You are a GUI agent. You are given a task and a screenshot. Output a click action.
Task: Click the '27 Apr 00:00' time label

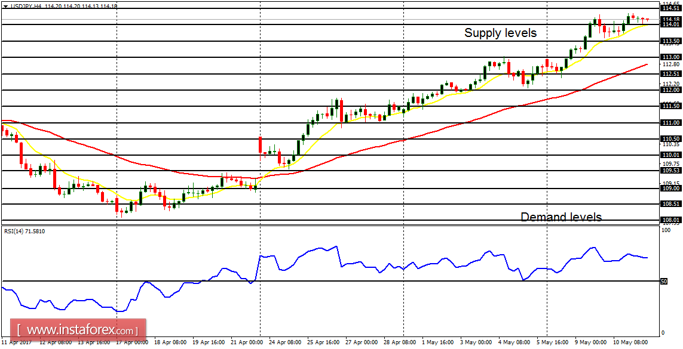[x=363, y=342]
